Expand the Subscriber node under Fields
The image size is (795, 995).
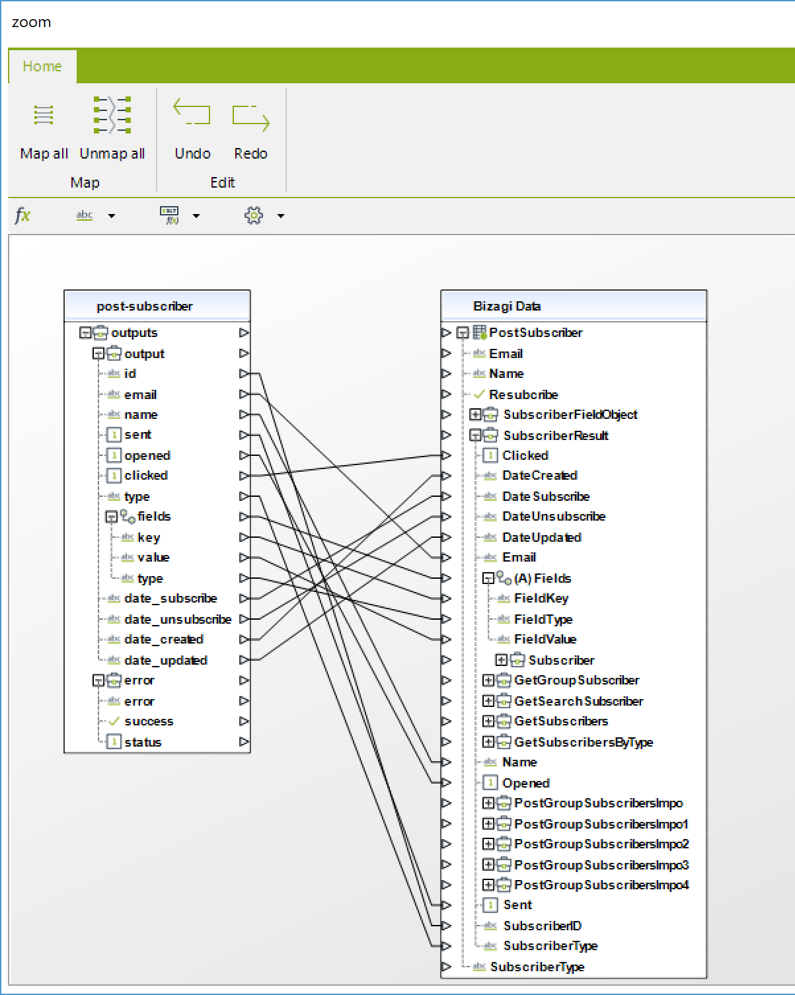(x=501, y=660)
